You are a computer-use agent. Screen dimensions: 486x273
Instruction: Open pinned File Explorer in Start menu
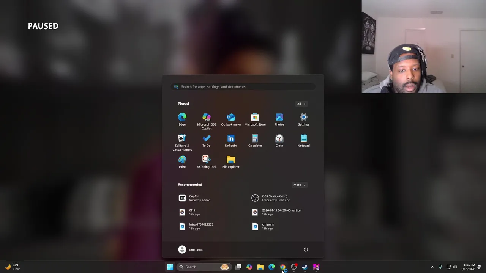pyautogui.click(x=231, y=162)
